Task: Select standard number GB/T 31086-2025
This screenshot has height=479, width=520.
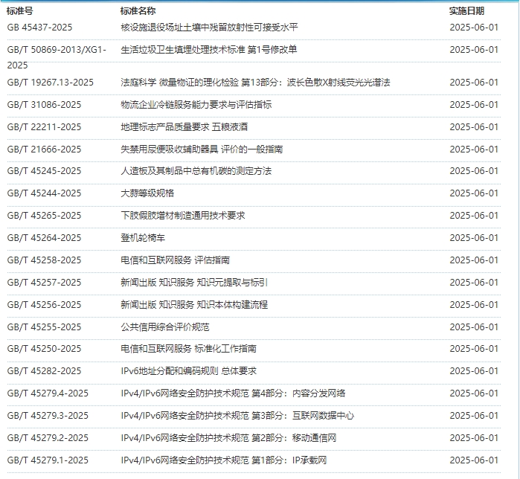Action: pyautogui.click(x=44, y=104)
